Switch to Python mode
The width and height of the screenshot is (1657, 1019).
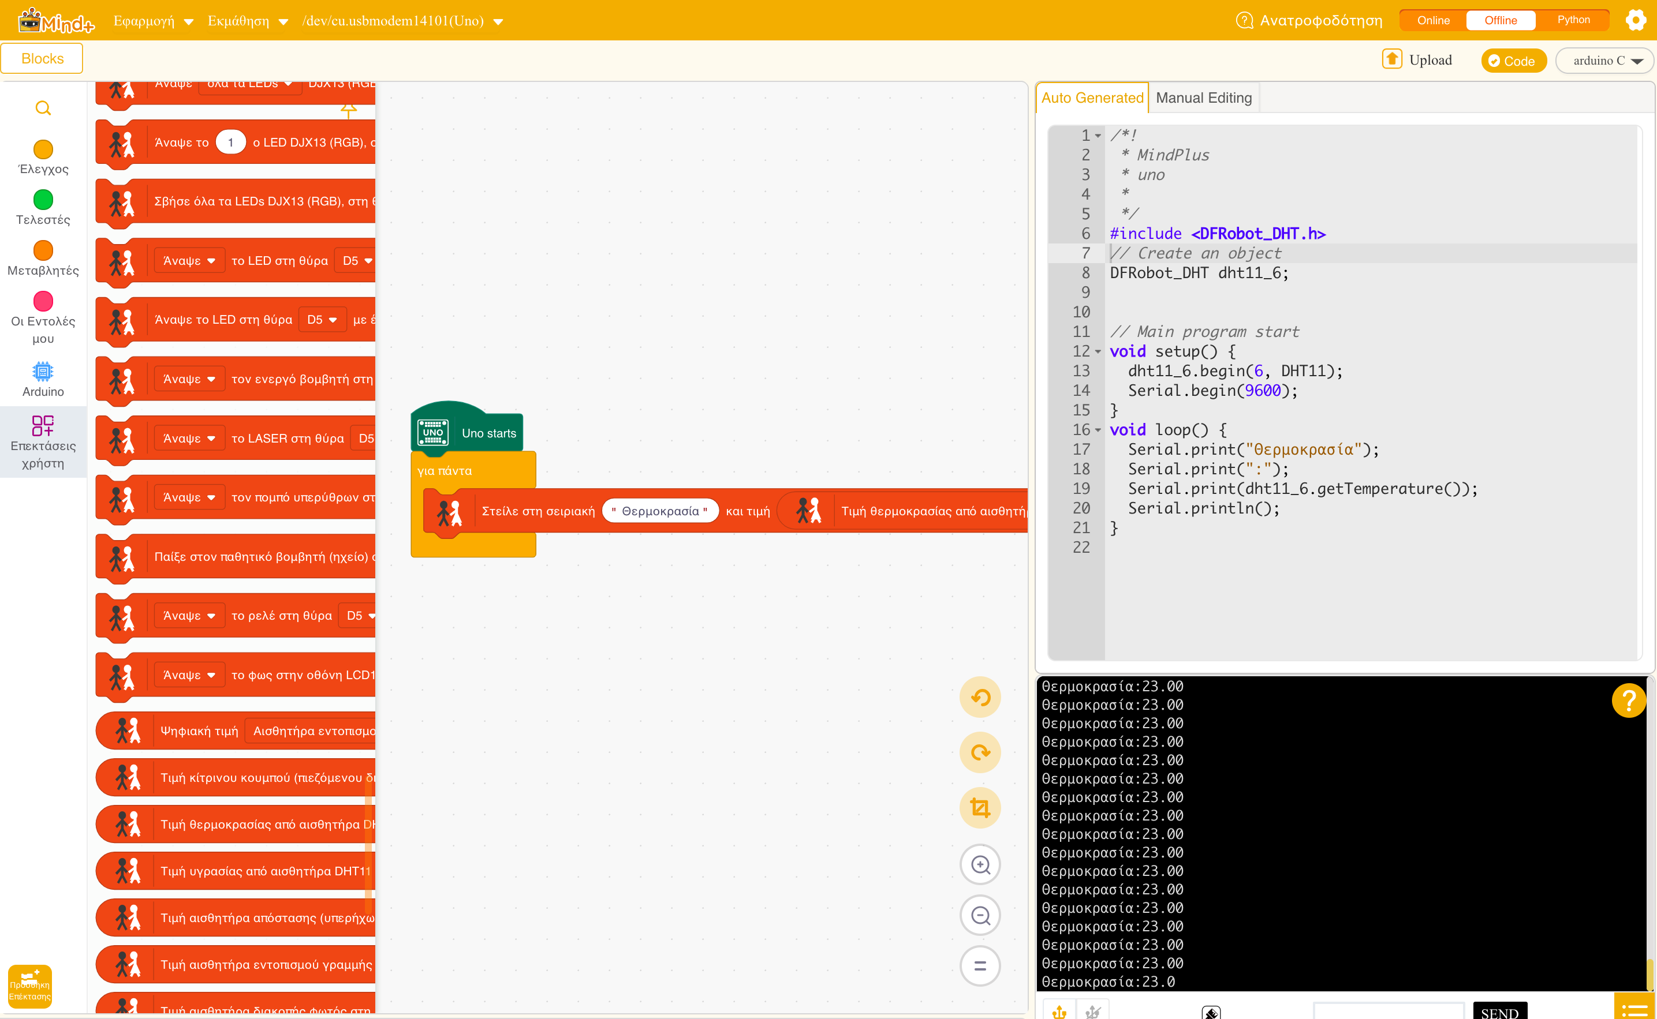click(x=1573, y=20)
